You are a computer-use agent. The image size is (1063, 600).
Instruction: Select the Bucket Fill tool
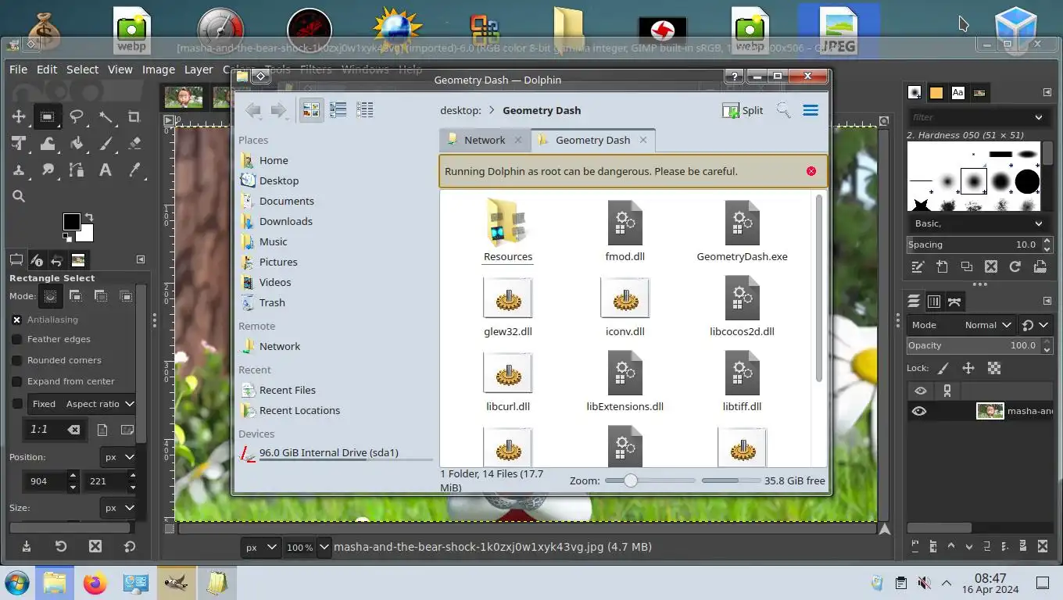(x=77, y=144)
